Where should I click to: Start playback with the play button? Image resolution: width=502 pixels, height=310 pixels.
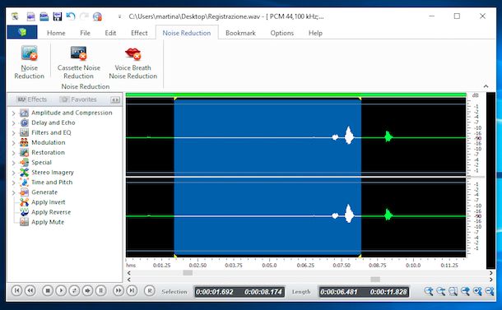click(x=61, y=291)
